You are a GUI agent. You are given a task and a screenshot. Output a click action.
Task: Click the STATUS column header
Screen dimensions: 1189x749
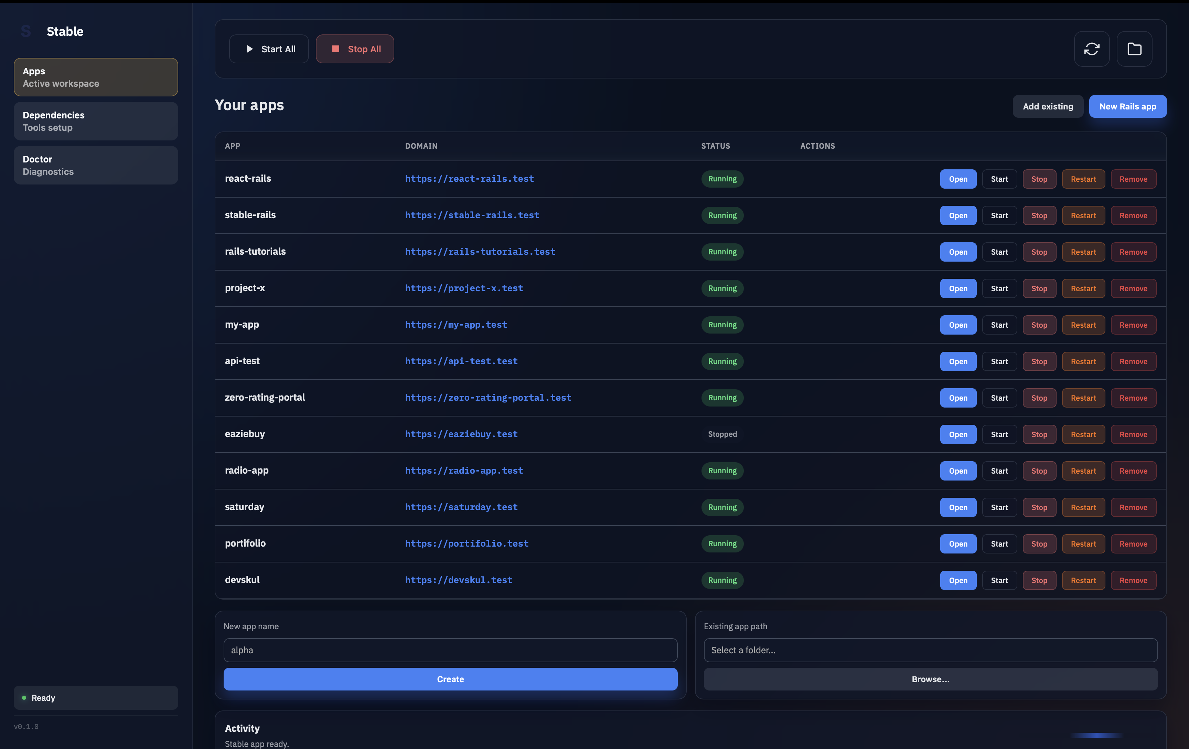point(716,146)
